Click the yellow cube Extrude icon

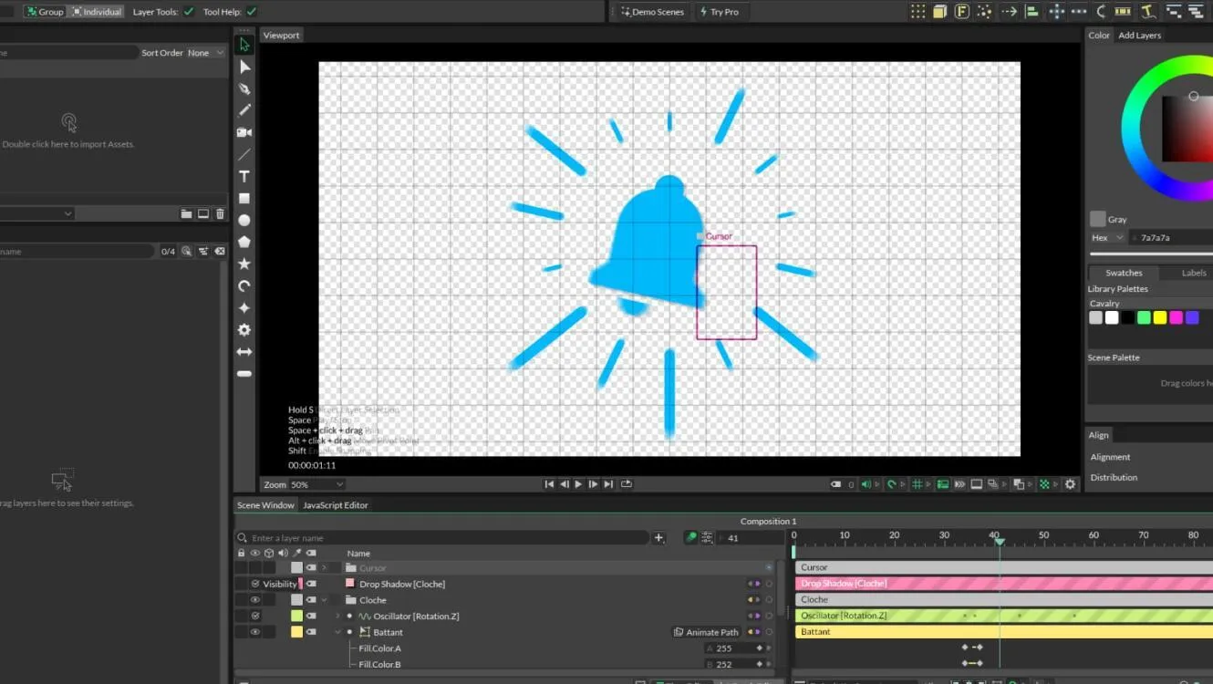[x=939, y=11]
